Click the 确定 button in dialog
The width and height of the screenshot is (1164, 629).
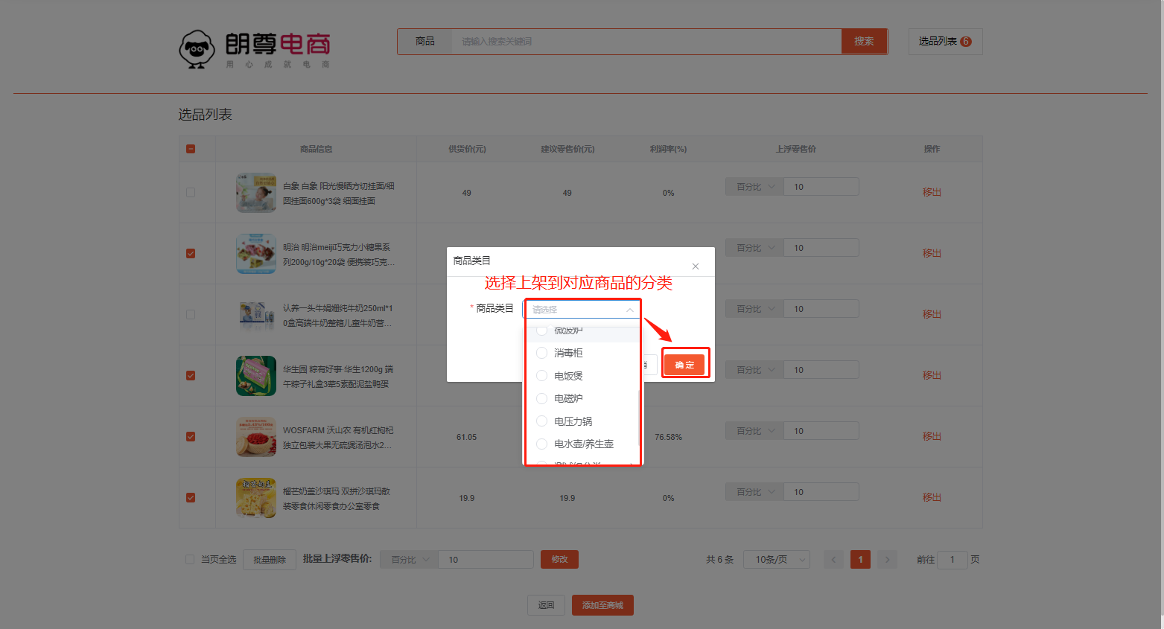(684, 365)
